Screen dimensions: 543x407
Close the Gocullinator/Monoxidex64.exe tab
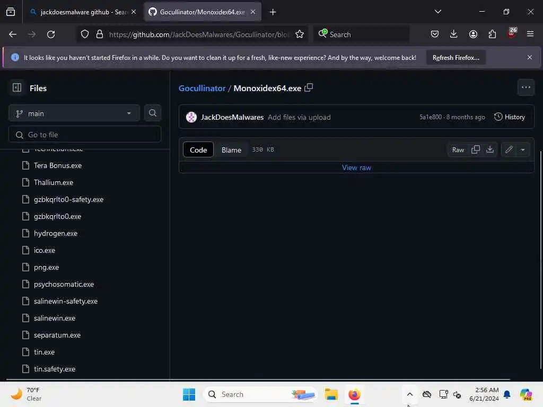[x=253, y=12]
